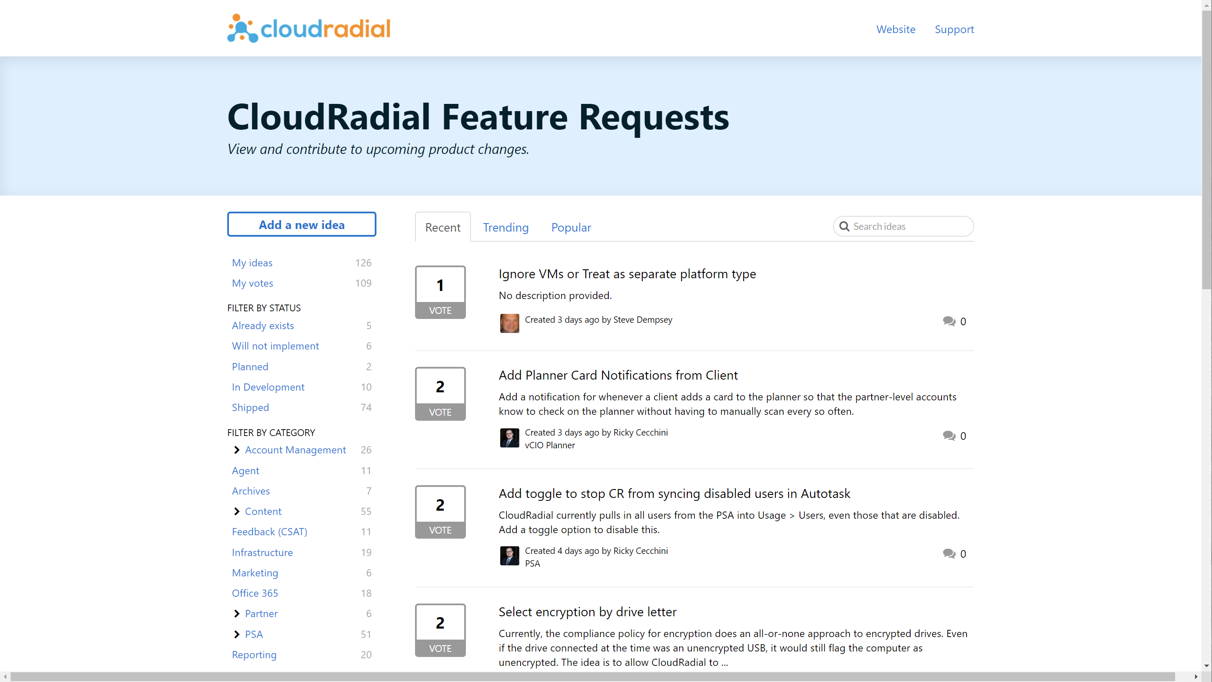Filter by Shipped status
The image size is (1212, 682).
pos(250,407)
